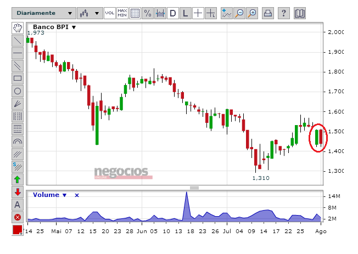Select the parallel lines channel tool
The image size is (358, 254).
click(18, 66)
